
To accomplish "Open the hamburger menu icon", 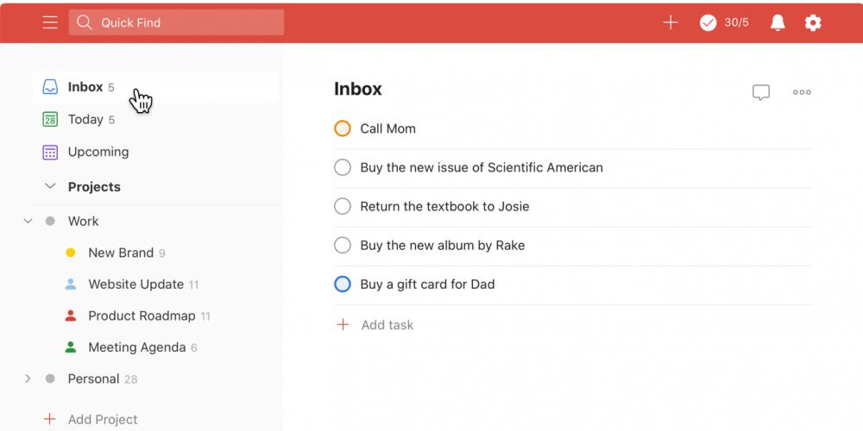I will point(50,22).
